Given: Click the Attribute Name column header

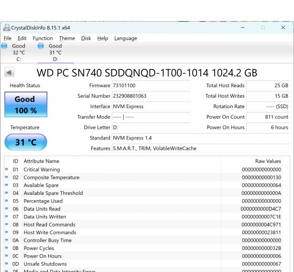Looking at the screenshot, I should coord(42,161).
